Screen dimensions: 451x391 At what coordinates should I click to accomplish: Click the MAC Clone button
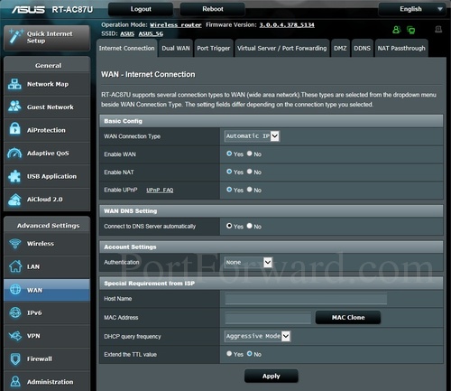[x=348, y=318]
